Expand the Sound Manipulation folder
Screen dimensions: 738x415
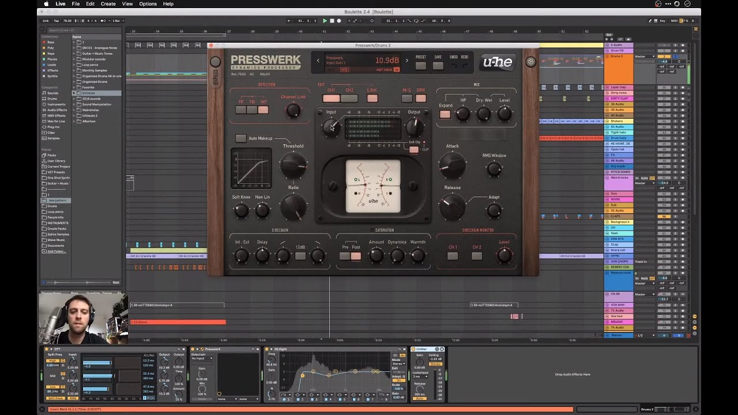coord(74,104)
